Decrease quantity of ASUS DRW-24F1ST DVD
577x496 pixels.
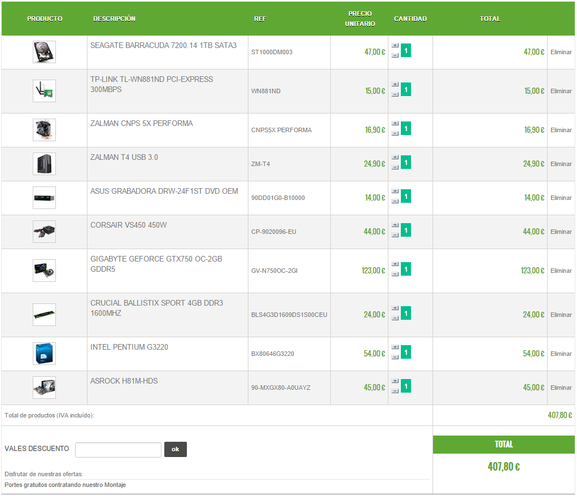395,201
